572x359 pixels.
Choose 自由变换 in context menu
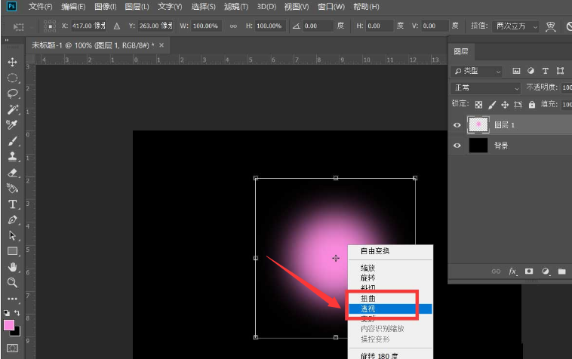pyautogui.click(x=390, y=250)
